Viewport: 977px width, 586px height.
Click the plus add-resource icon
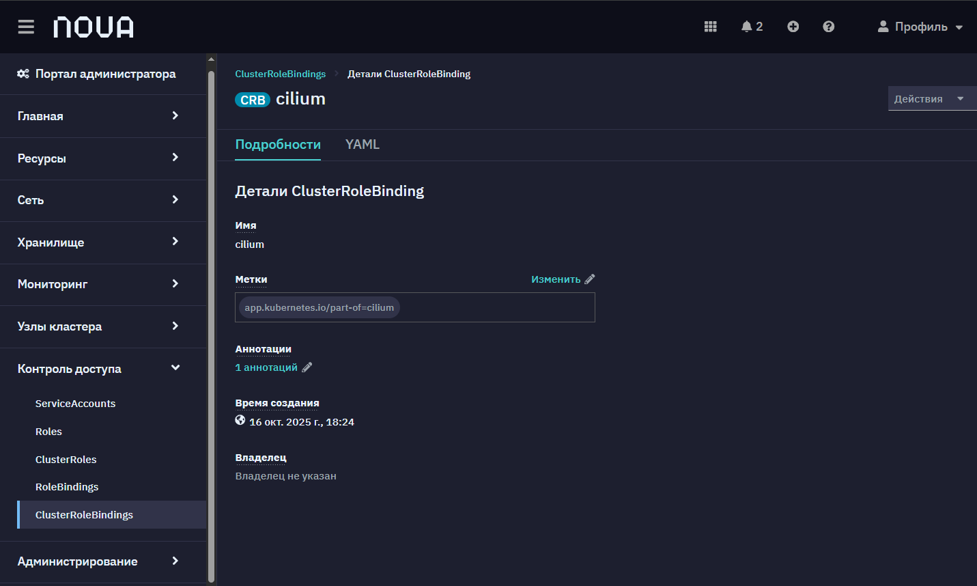click(793, 27)
